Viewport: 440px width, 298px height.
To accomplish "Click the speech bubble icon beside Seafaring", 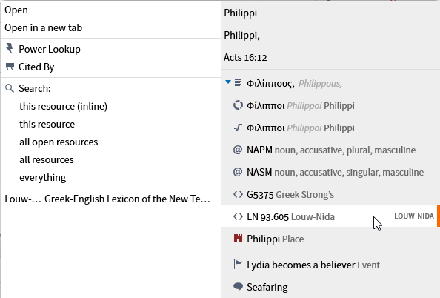I will point(238,286).
